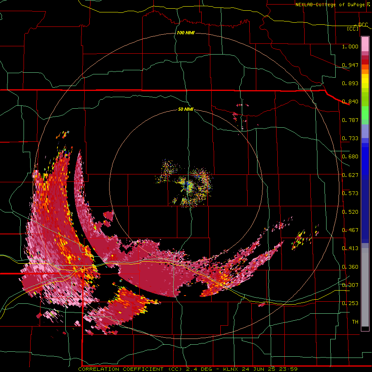Click the 24 JUN 25 23:59 timestamp
Screen dimensions: 372x372
270,369
